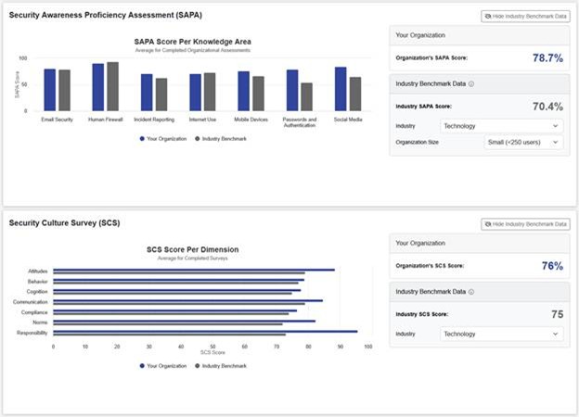The height and width of the screenshot is (417, 579).
Task: Click the info icon beside SCS Industry Benchmark Data
Action: (x=472, y=291)
